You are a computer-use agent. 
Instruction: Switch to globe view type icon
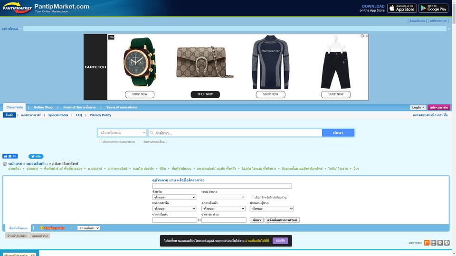pos(446,243)
